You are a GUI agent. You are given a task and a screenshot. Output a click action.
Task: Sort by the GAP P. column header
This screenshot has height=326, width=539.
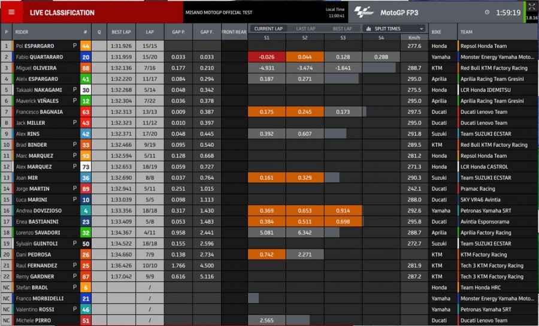pos(178,32)
